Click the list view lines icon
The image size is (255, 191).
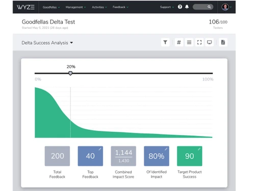[189, 42]
